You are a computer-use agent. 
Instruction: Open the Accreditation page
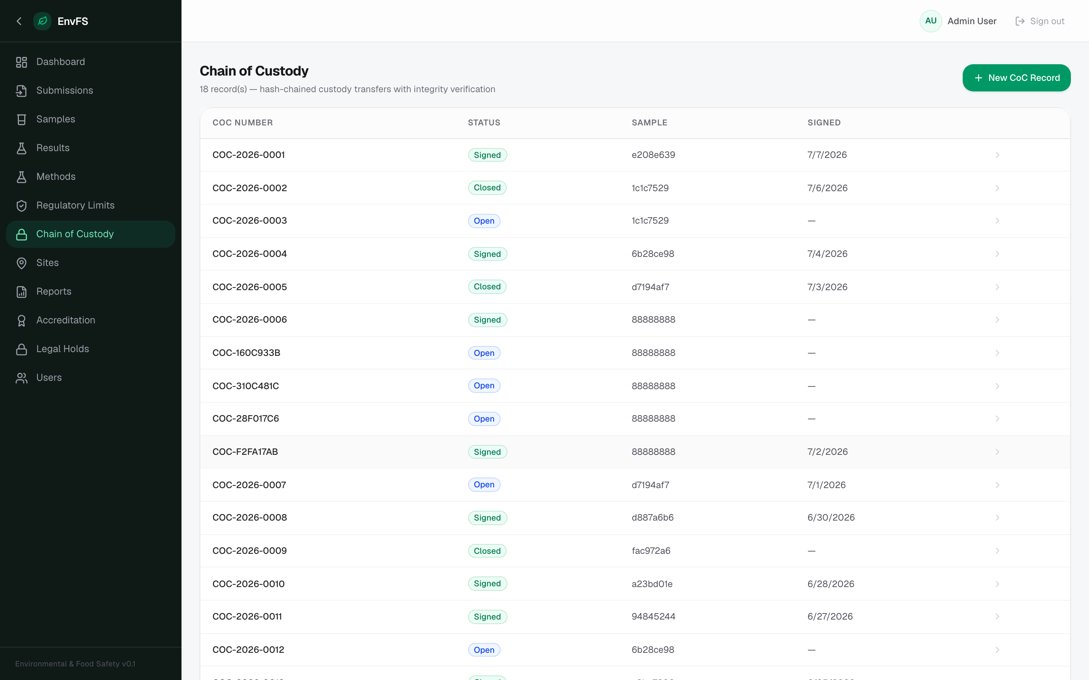(90, 320)
